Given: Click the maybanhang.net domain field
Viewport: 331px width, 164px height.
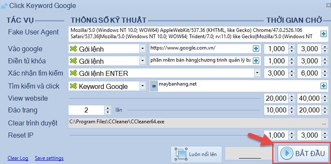Looking at the screenshot, I should tap(239, 86).
